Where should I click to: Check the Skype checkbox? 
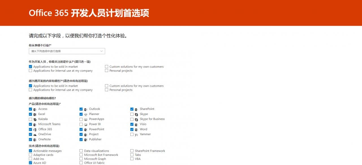tap(132, 114)
